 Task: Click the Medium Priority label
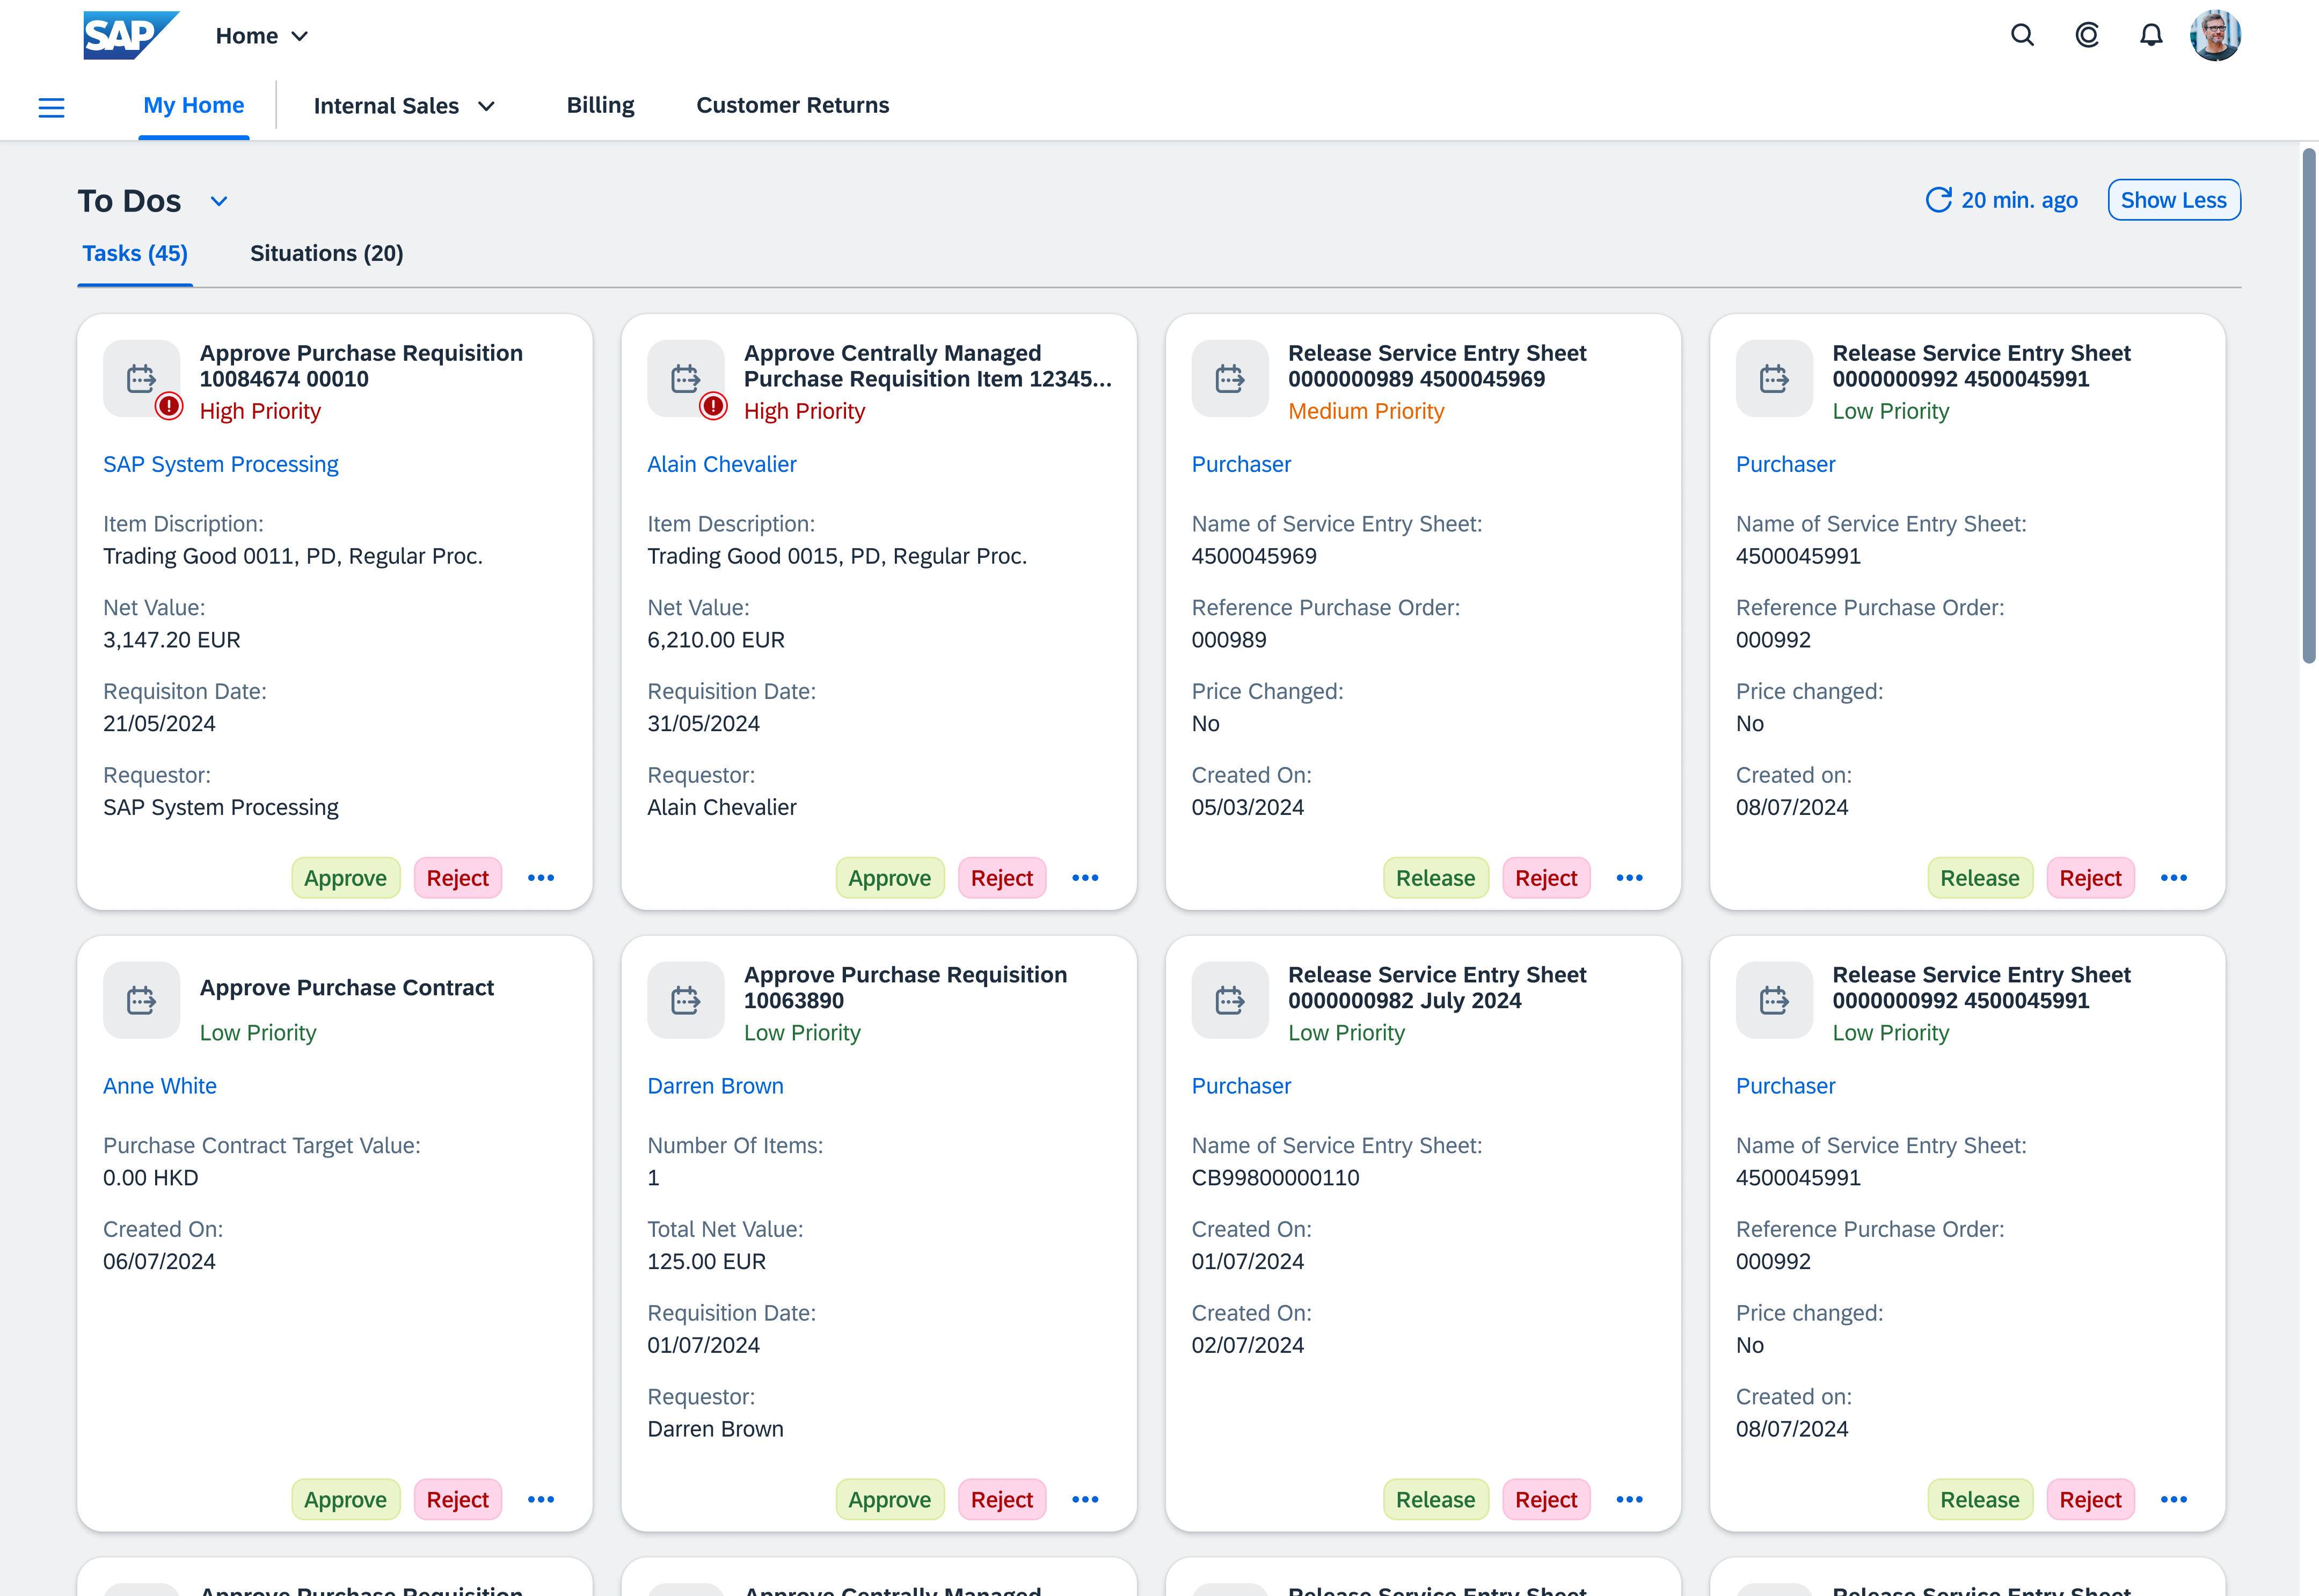coord(1365,411)
